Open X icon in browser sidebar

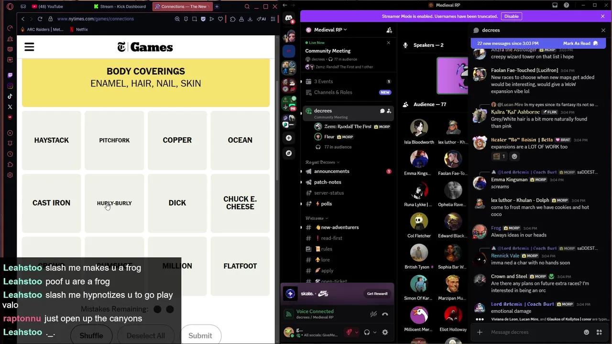[10, 107]
